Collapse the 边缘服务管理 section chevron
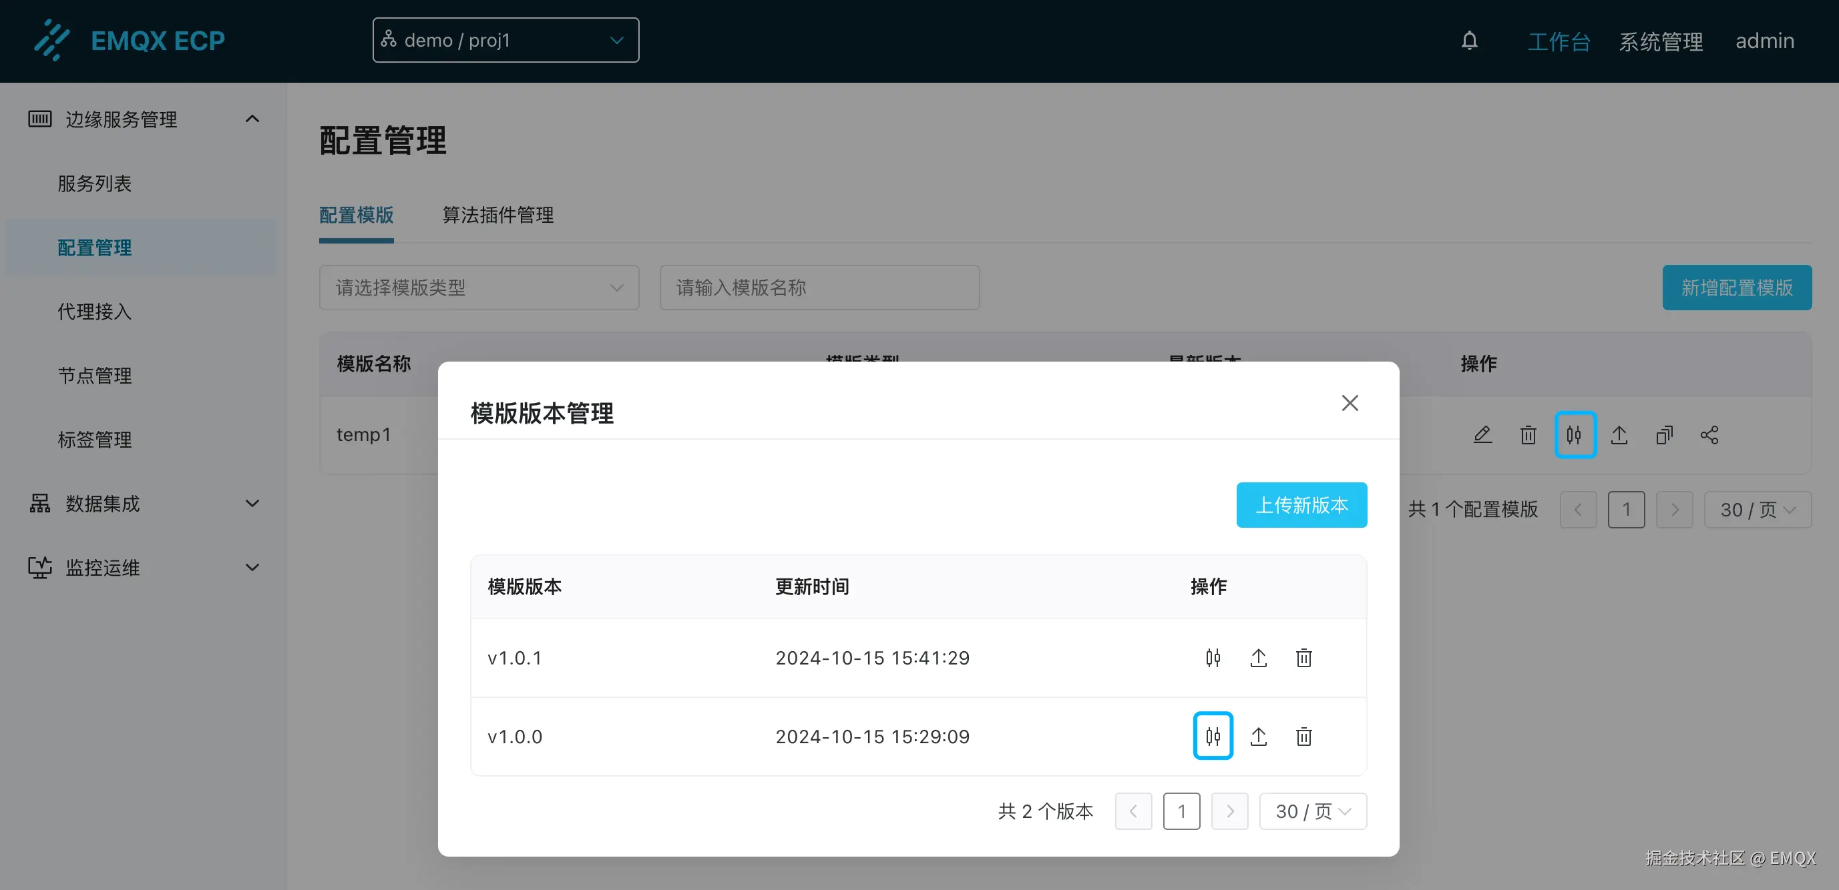This screenshot has width=1839, height=890. [x=251, y=118]
